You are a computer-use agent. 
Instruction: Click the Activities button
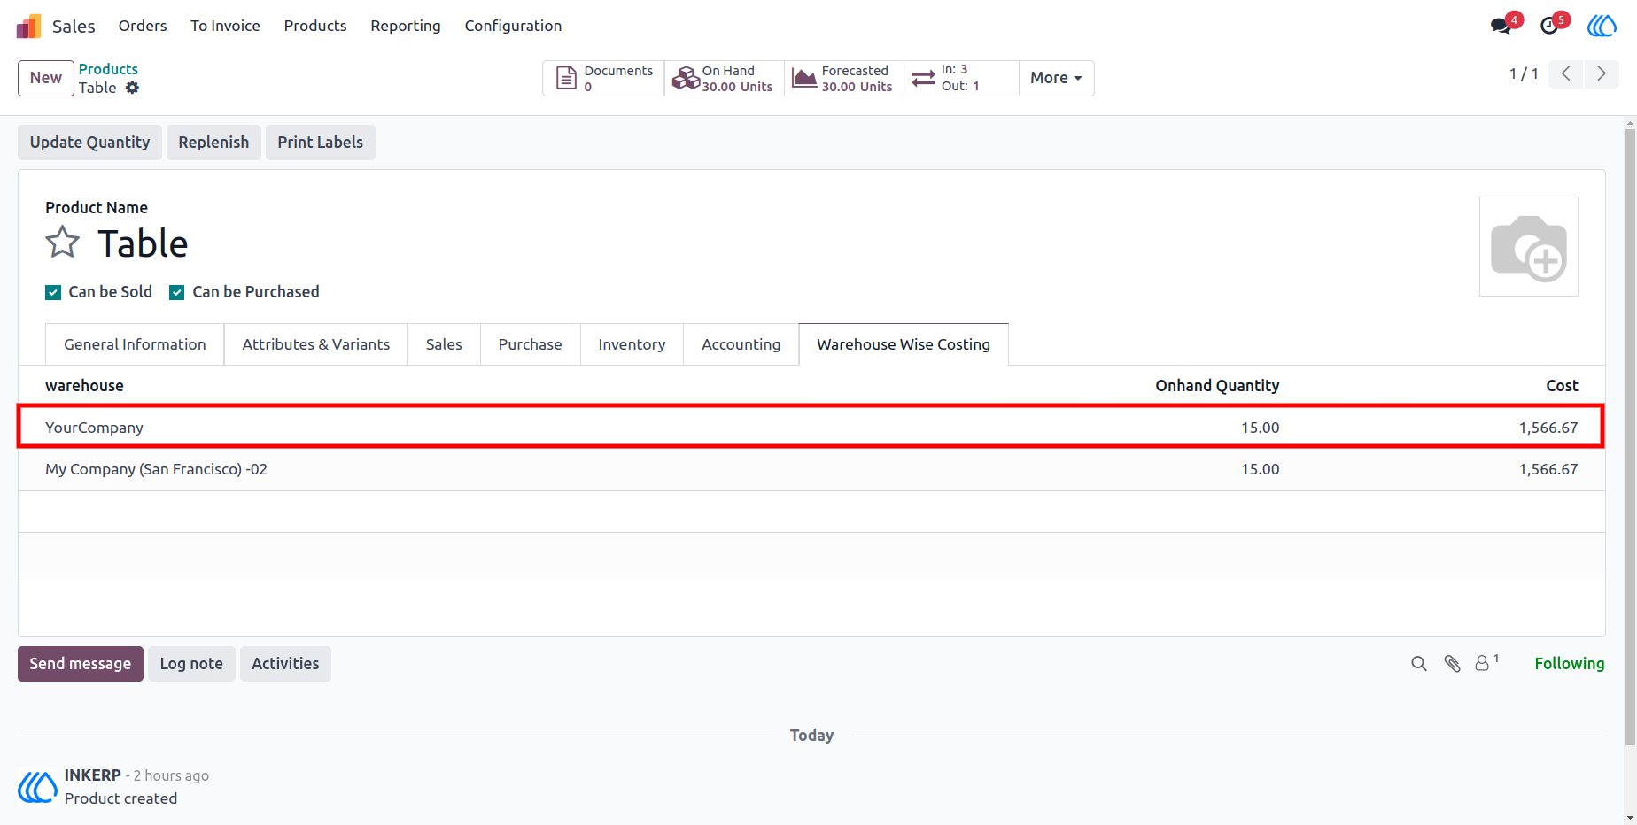coord(285,664)
